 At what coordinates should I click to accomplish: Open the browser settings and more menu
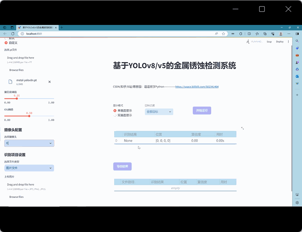[289, 33]
